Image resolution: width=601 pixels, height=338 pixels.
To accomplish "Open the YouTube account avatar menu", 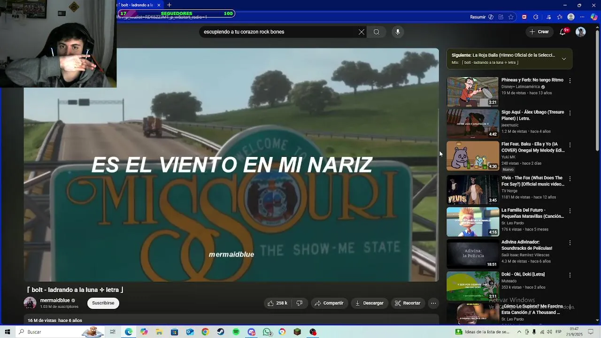I will [581, 32].
